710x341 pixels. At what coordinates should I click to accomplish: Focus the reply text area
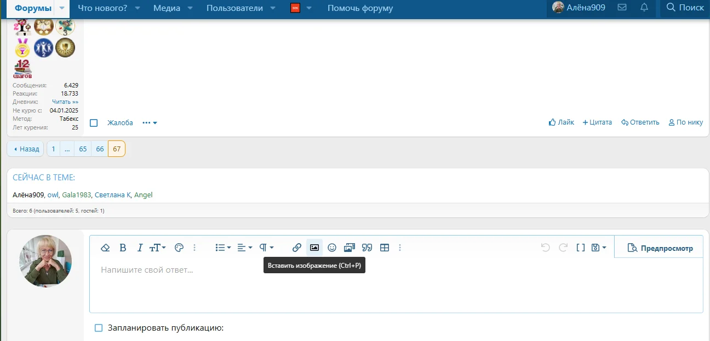click(x=396, y=285)
